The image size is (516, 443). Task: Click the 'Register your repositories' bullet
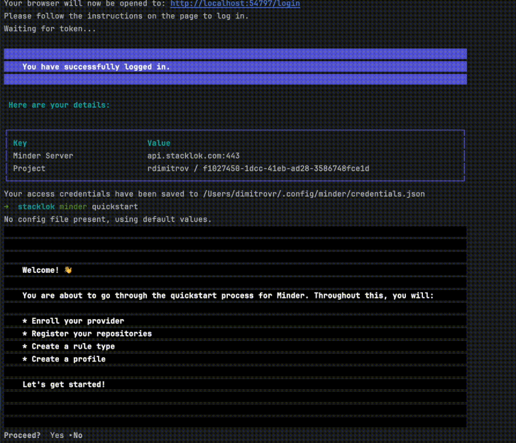click(87, 334)
